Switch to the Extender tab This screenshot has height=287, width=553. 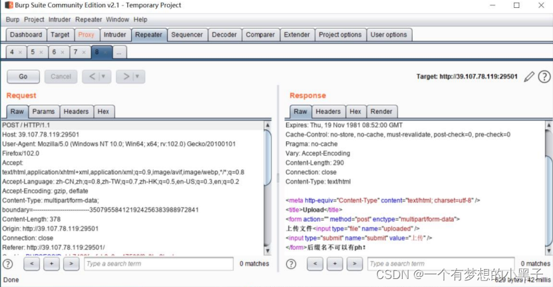click(x=297, y=35)
